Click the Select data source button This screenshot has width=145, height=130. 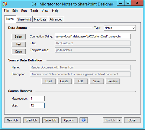19,37
